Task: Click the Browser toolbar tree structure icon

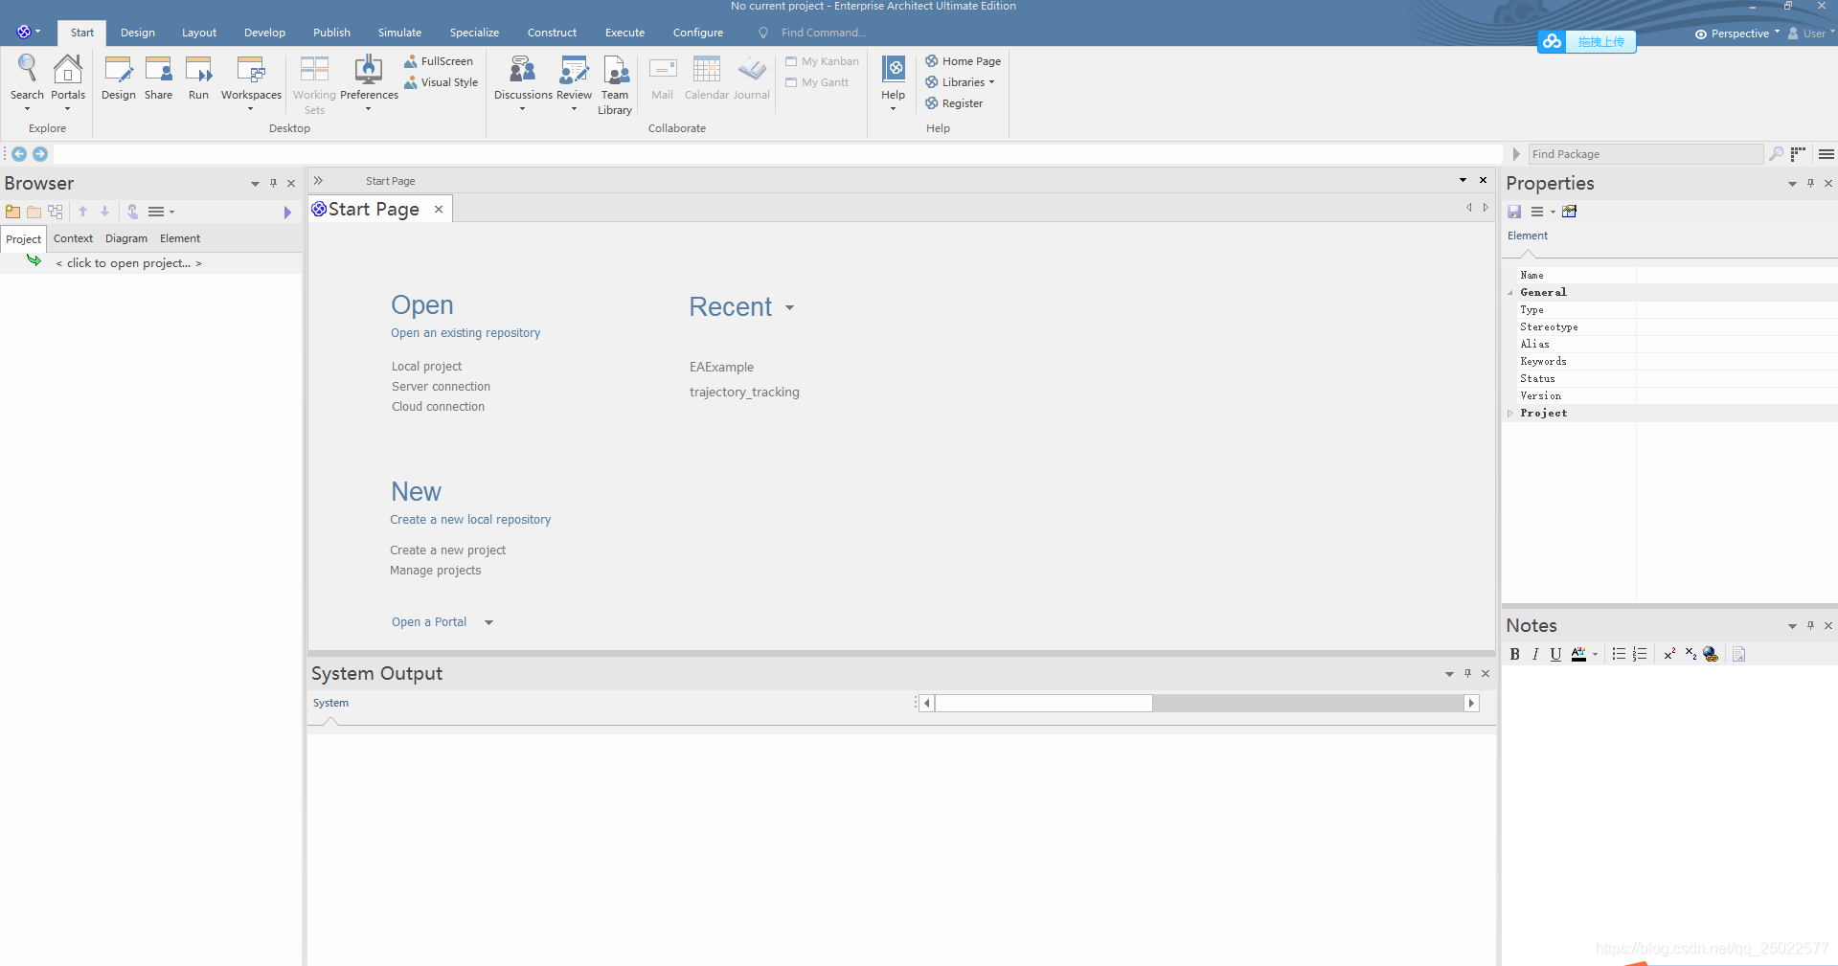Action: (56, 212)
